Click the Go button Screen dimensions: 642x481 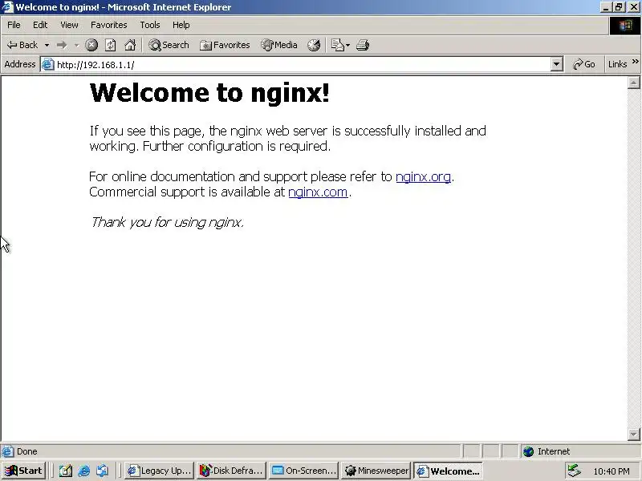584,64
